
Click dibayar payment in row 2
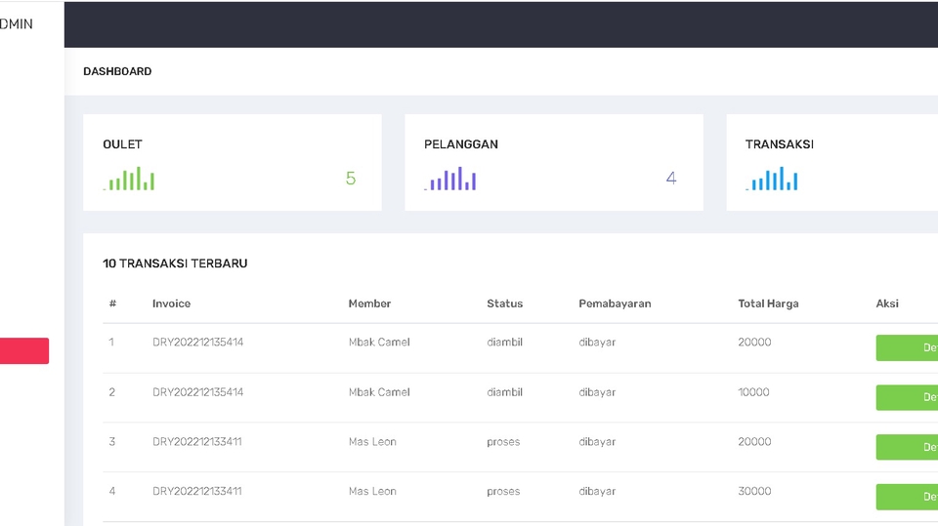pyautogui.click(x=597, y=392)
